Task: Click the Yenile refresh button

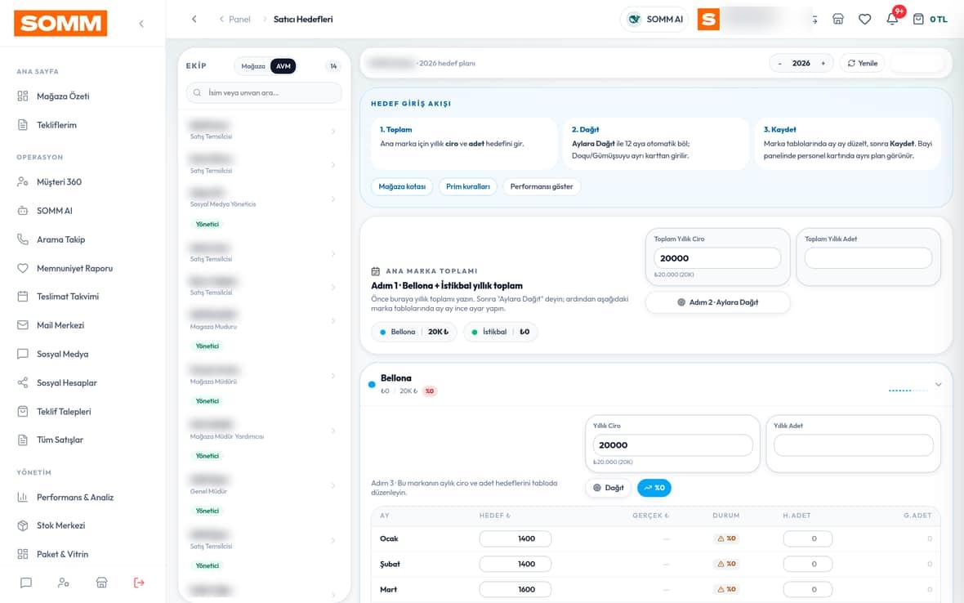Action: [862, 63]
